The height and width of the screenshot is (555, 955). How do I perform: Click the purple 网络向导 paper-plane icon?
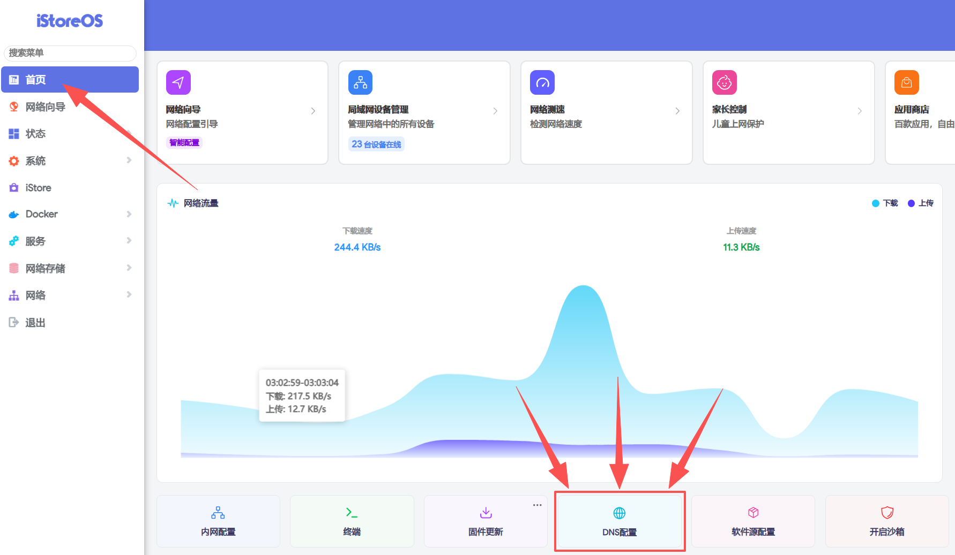click(178, 82)
